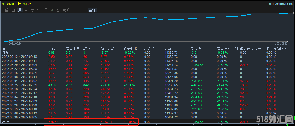Image resolution: width=295 pixels, height=126 pixels.
Task: Select the 2022.09.12 ~ 2022.09.18 week row
Action: click(147, 57)
